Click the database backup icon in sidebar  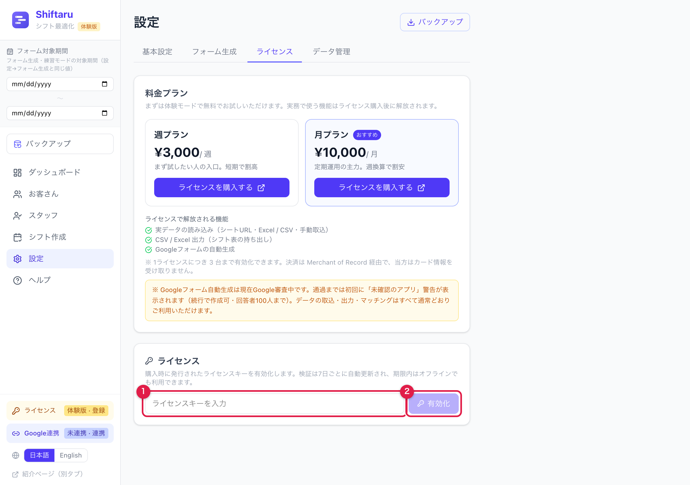click(18, 144)
